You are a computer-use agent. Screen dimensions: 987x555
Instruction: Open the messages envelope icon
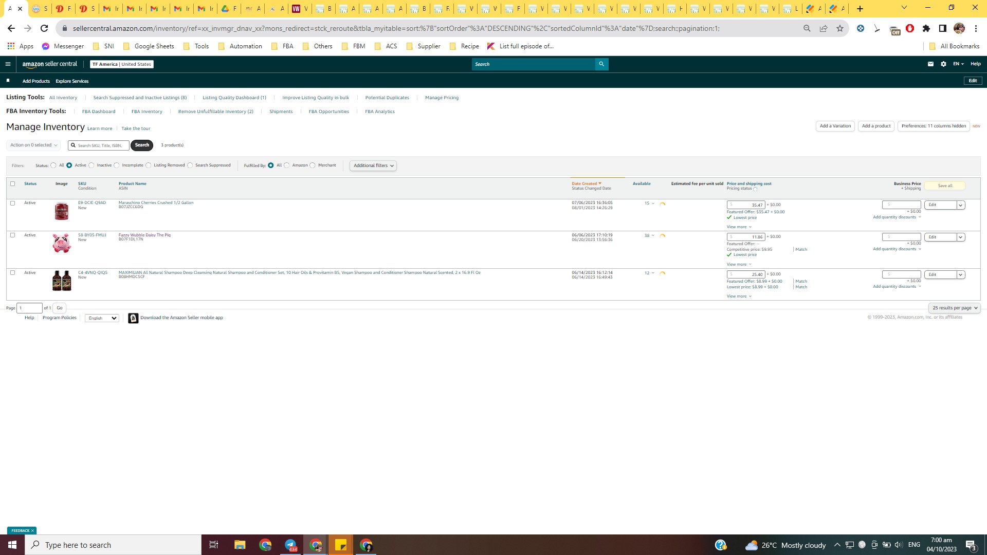pyautogui.click(x=930, y=64)
